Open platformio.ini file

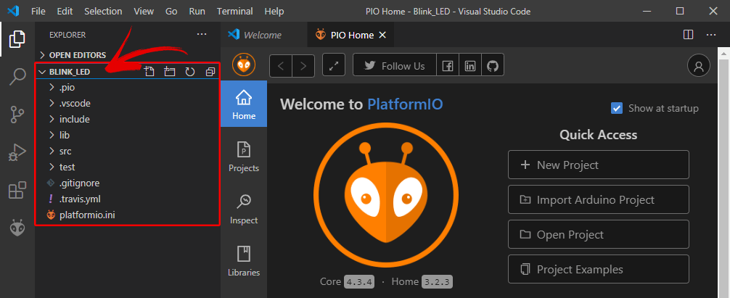tap(88, 215)
